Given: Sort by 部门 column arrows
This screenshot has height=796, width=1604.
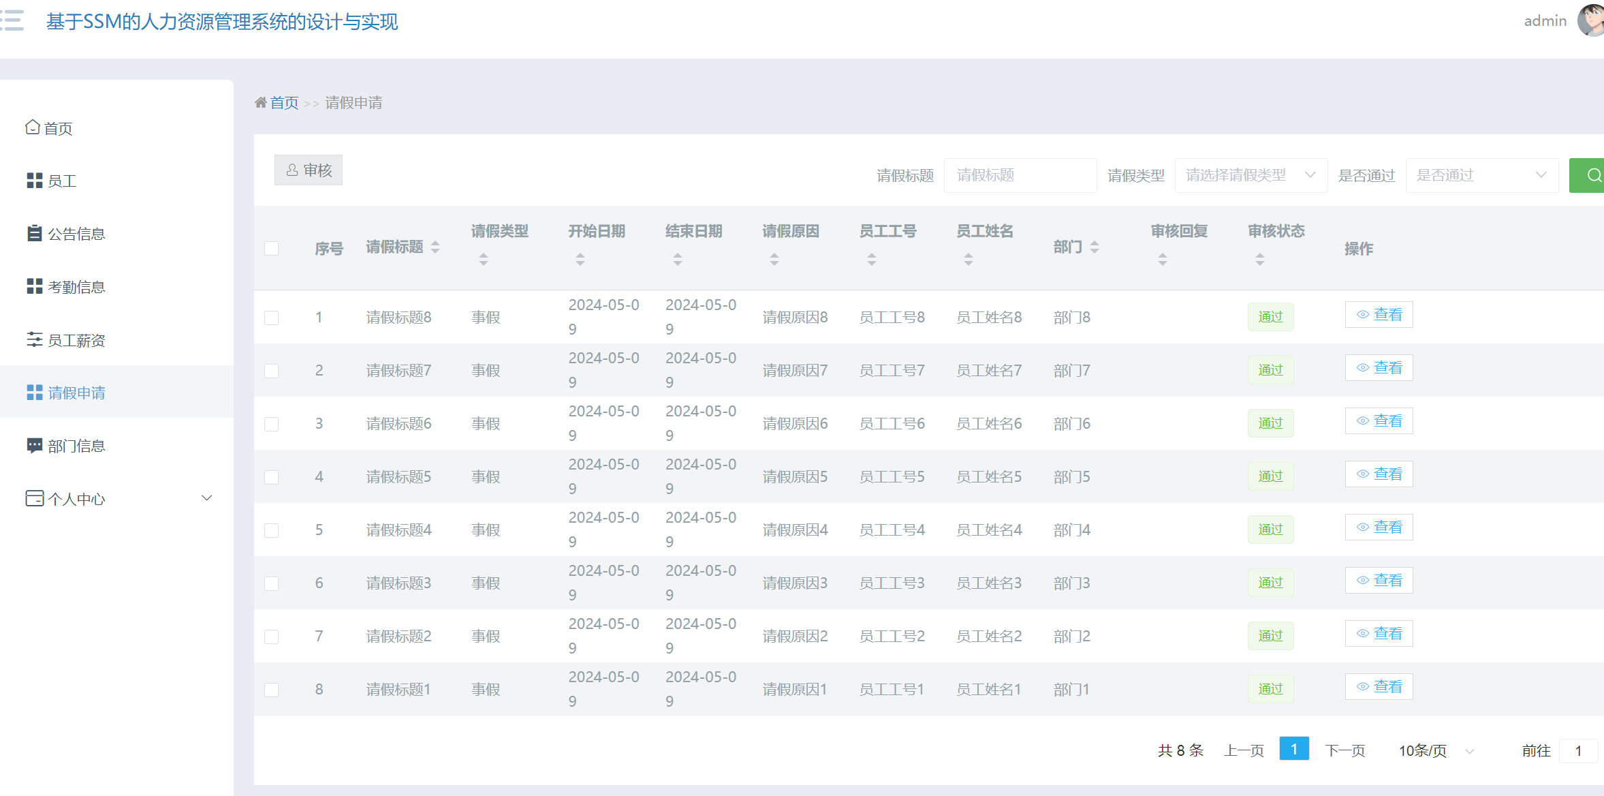Looking at the screenshot, I should (1095, 247).
